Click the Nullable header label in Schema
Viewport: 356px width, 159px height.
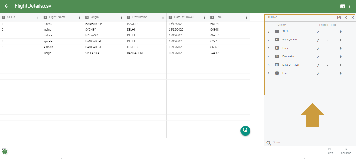pyautogui.click(x=324, y=25)
